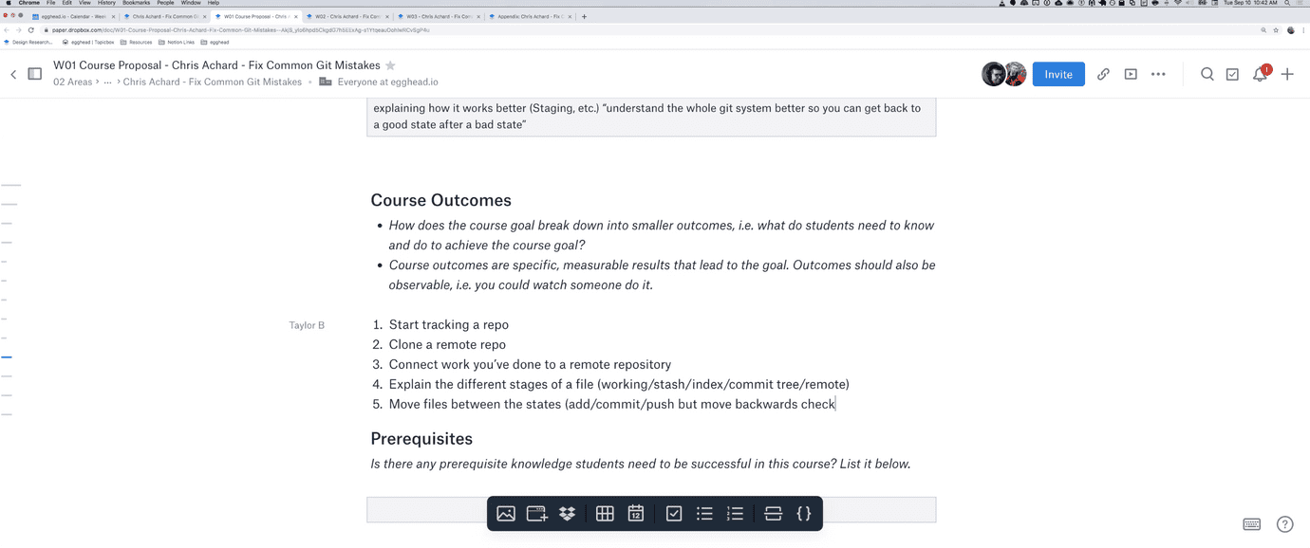The width and height of the screenshot is (1310, 548).
Task: Expand the collapsed breadcrumb ellipsis
Action: coord(107,82)
